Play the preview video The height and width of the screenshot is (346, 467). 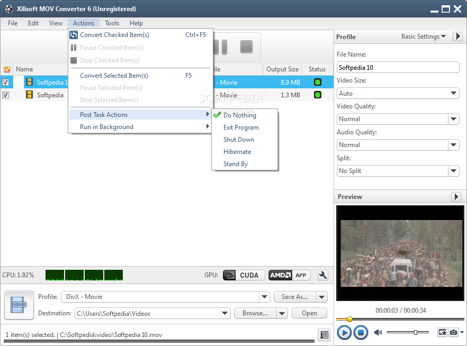(x=344, y=332)
